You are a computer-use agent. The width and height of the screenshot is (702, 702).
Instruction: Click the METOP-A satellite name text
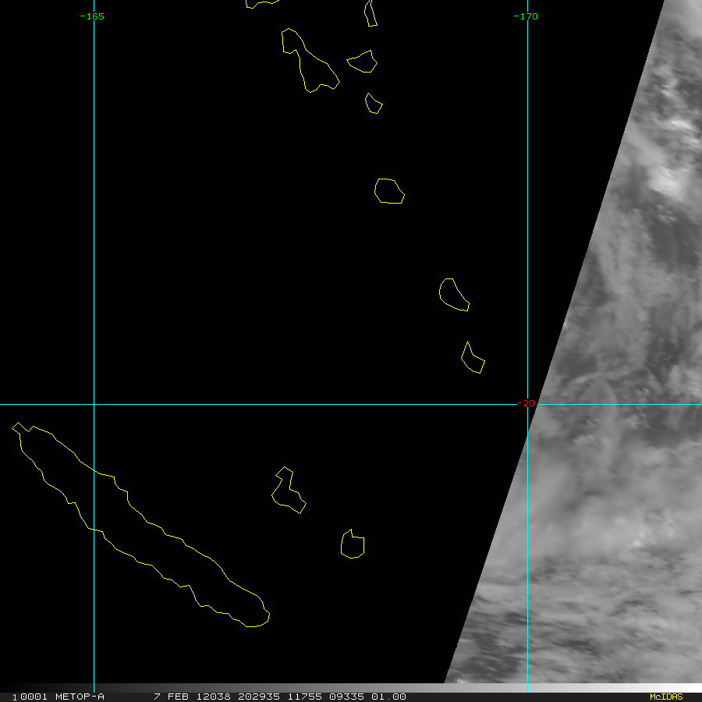[80, 697]
